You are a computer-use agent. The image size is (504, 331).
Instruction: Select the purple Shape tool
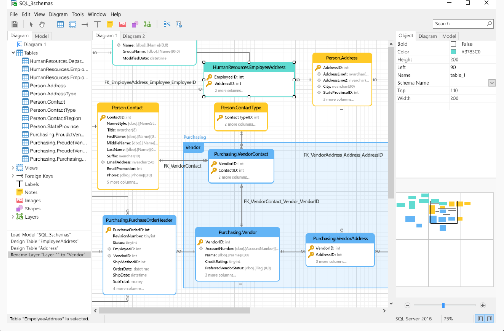point(135,24)
